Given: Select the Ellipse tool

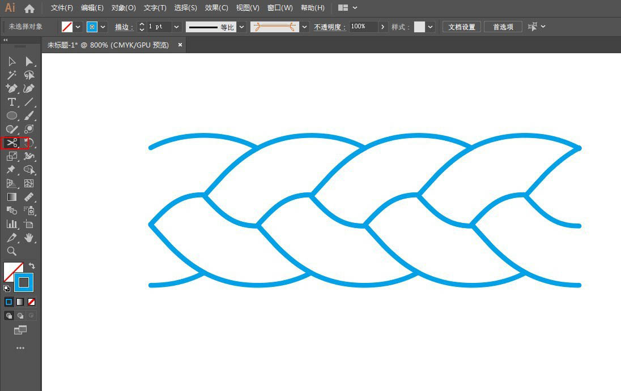Looking at the screenshot, I should pos(12,115).
